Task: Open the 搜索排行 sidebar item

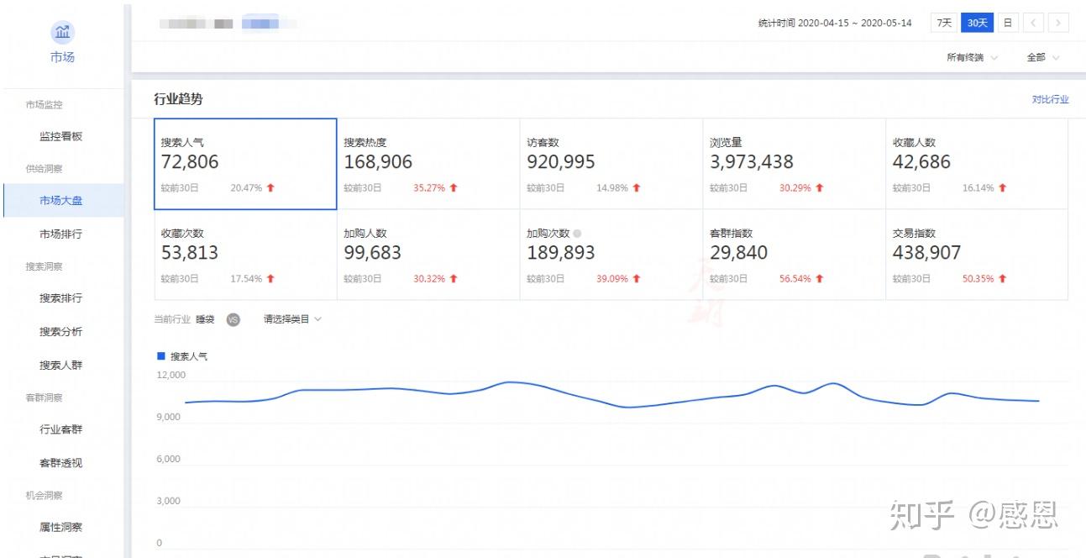Action: [61, 298]
